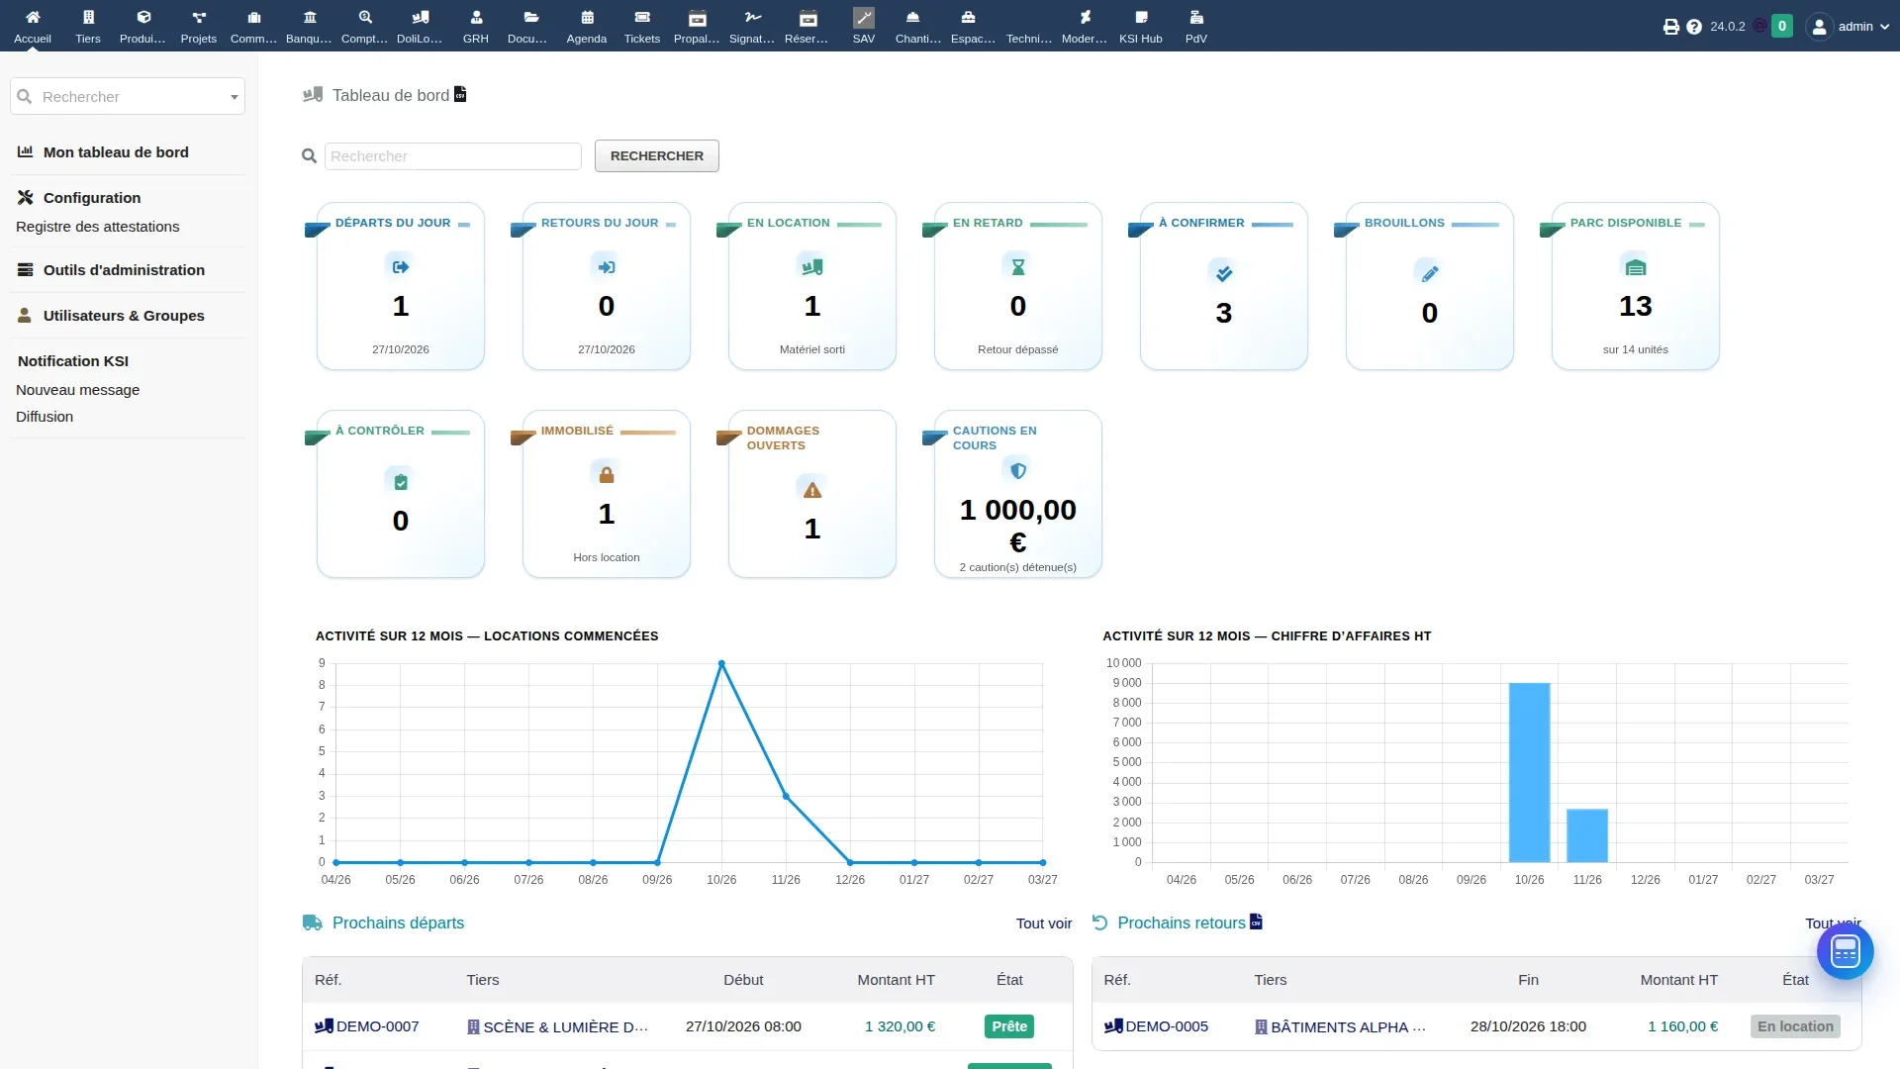Click the Dommages ouverts warning icon

tap(812, 489)
